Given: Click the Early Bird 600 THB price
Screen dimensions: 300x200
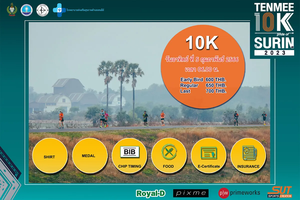Looking at the screenshot, I should 203,80.
